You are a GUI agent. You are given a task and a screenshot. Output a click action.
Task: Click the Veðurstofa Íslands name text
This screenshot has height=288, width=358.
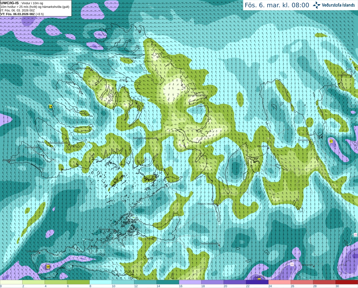338,5
